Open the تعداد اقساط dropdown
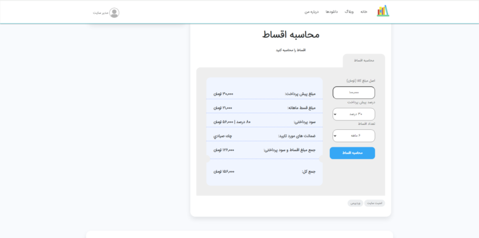 [x=354, y=135]
